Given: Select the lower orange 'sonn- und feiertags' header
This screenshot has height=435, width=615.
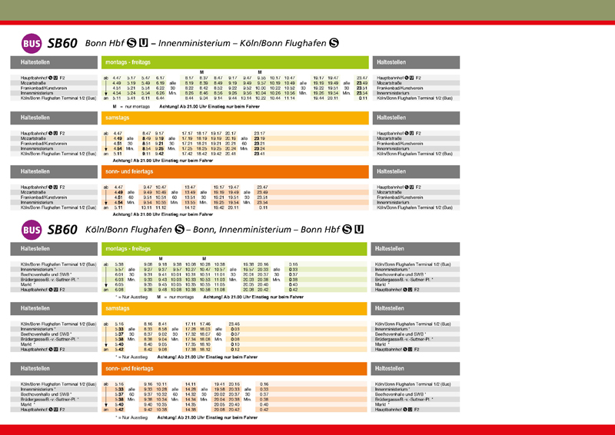Looking at the screenshot, I should (234, 368).
